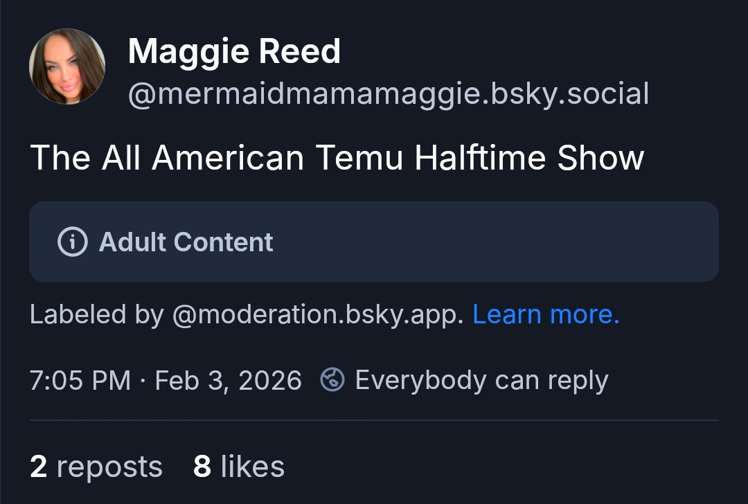The image size is (748, 504).
Task: Click the Feb 3, 2026 post date
Action: click(228, 380)
